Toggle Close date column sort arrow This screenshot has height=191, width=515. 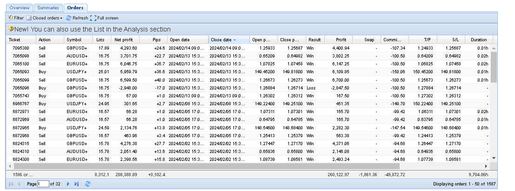[235, 40]
